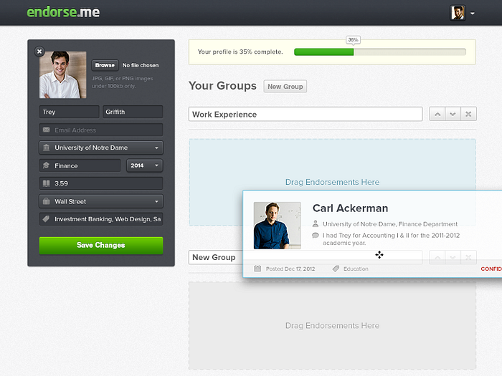
Task: Focus the Email Address field
Action: (x=101, y=130)
